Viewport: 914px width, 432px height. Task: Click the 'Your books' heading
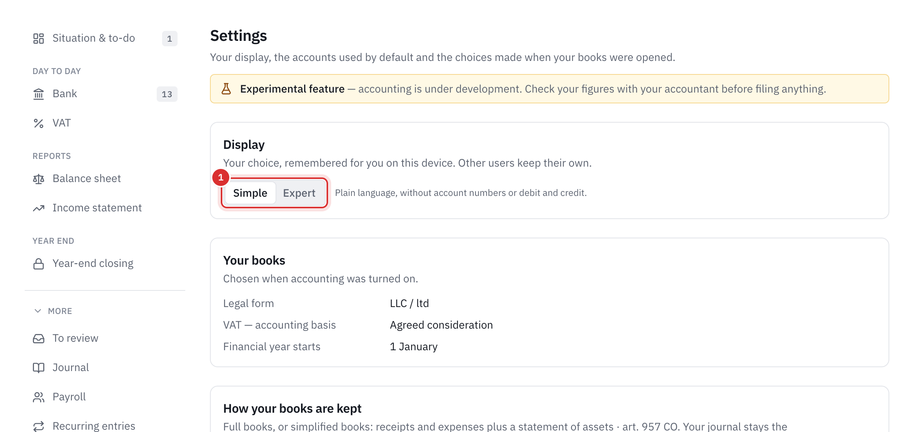tap(254, 260)
